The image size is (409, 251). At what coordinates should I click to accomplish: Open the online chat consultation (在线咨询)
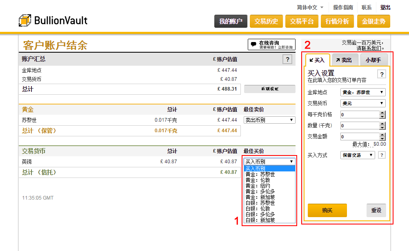(271, 44)
